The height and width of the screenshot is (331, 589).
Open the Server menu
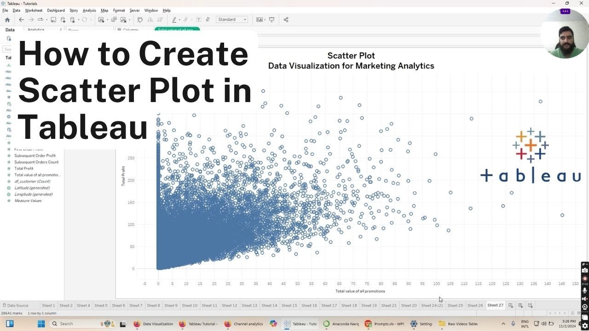pos(134,10)
